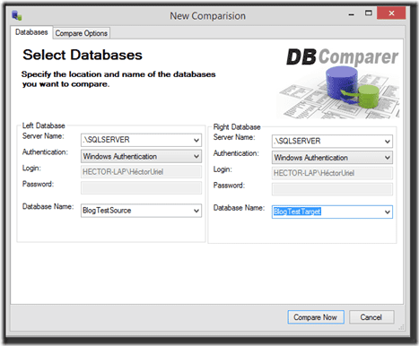Click the left database Password field
This screenshot has height=346, width=419.
(141, 187)
